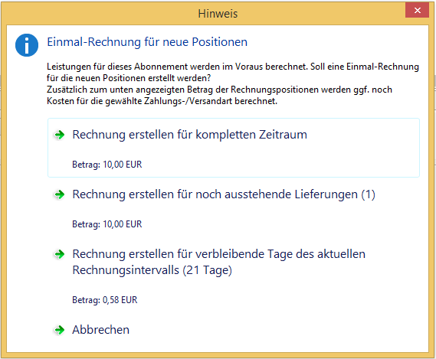
Task: Select invoice for remaining 21 Tage option
Action: (234, 275)
